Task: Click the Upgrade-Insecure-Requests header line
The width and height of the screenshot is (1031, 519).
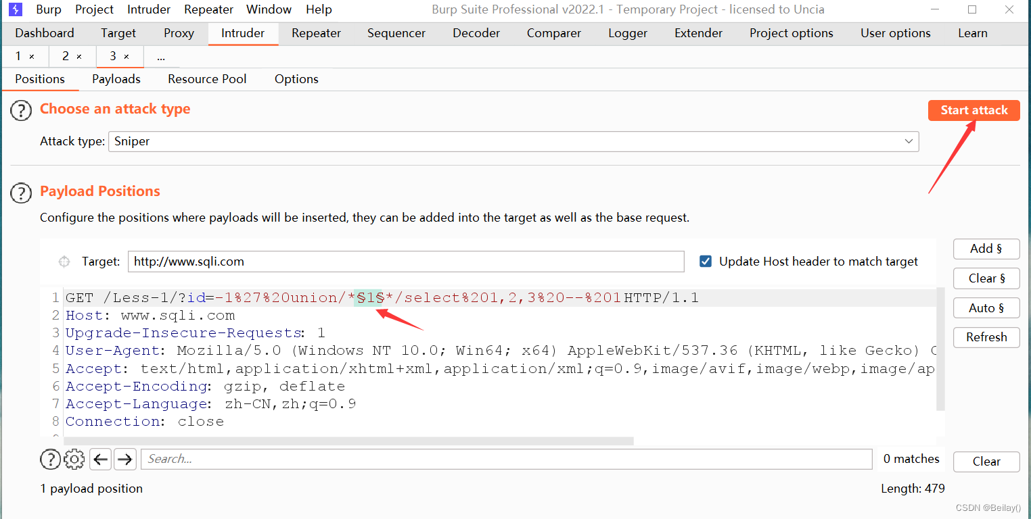Action: coord(196,333)
